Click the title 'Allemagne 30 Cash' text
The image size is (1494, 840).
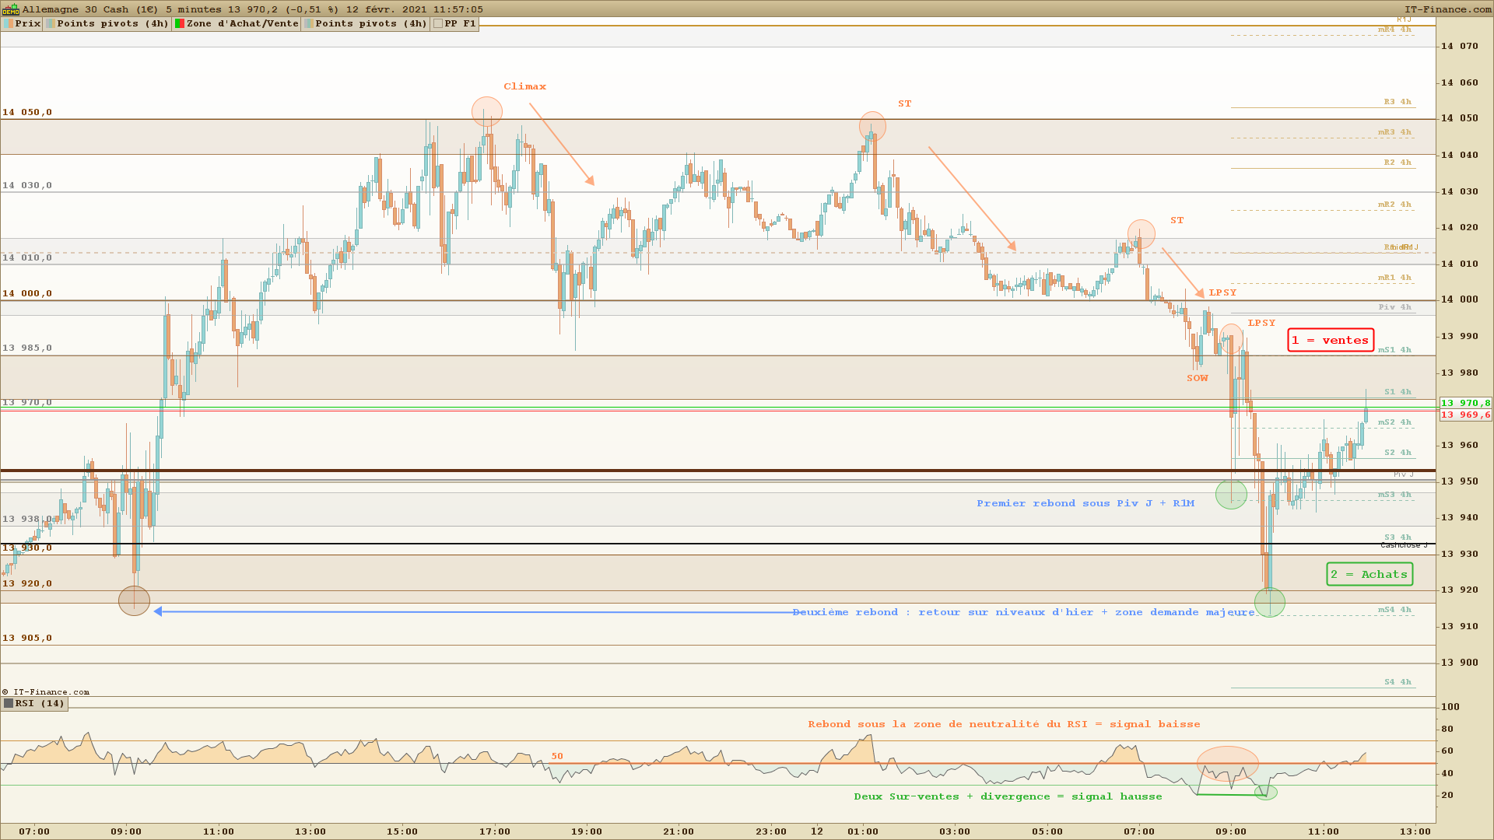(75, 9)
